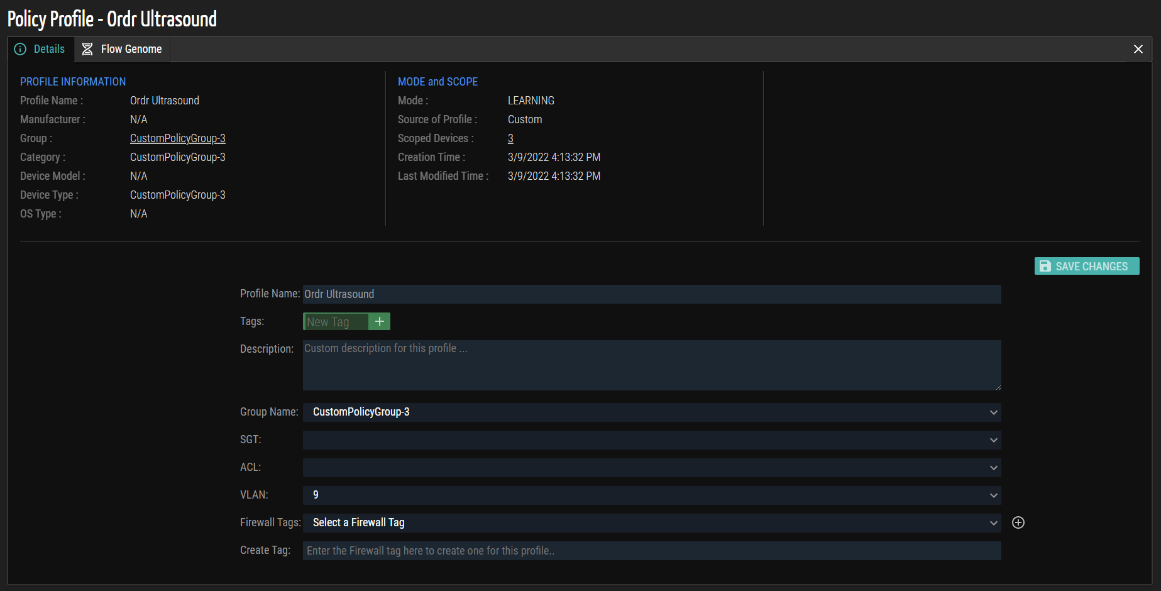Expand the SGT dropdown
This screenshot has height=591, width=1161.
651,440
